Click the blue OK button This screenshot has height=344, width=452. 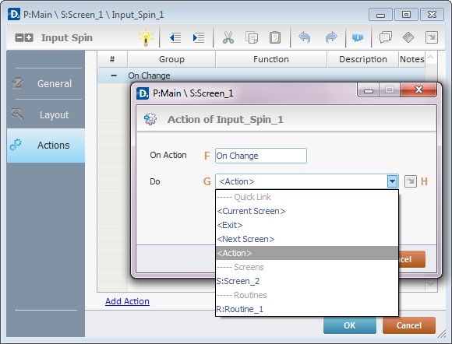[350, 325]
